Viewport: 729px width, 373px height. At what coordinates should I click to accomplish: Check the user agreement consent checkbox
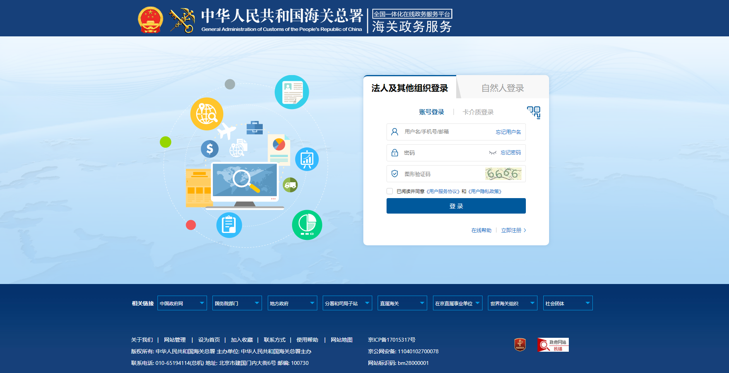point(390,191)
